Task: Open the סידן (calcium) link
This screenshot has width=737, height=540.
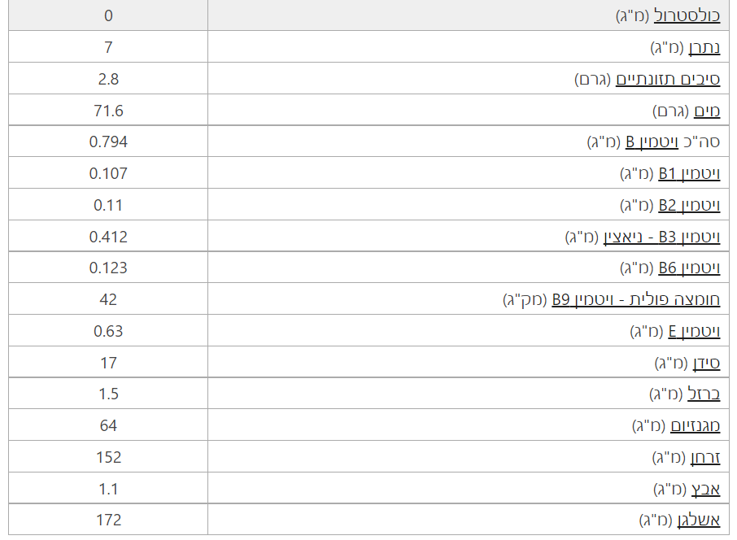Action: tap(706, 363)
